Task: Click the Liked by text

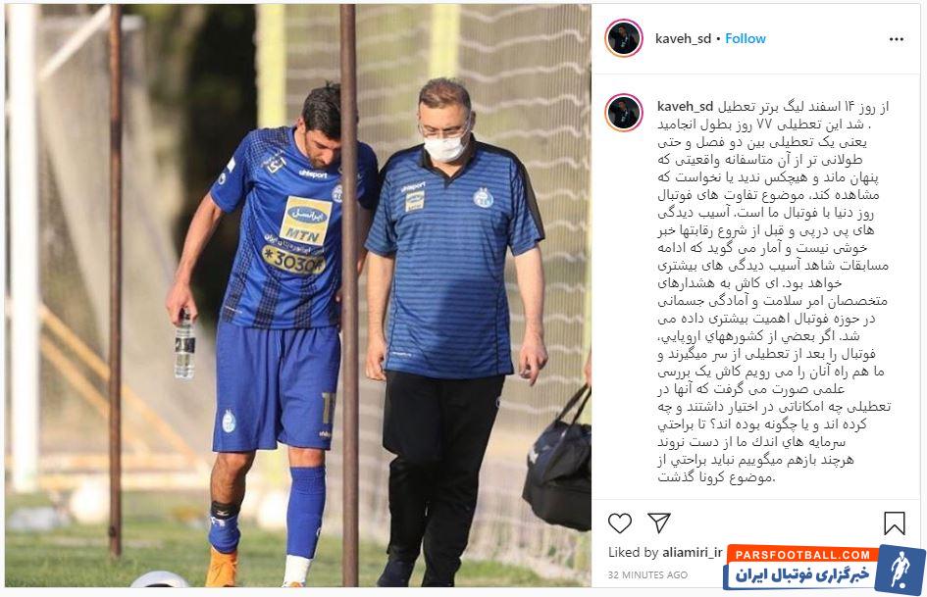Action: tap(633, 552)
